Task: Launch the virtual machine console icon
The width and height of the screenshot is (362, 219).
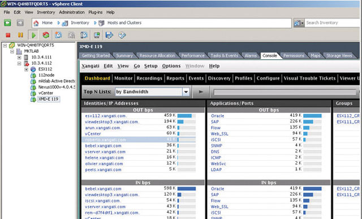Action: (97, 35)
